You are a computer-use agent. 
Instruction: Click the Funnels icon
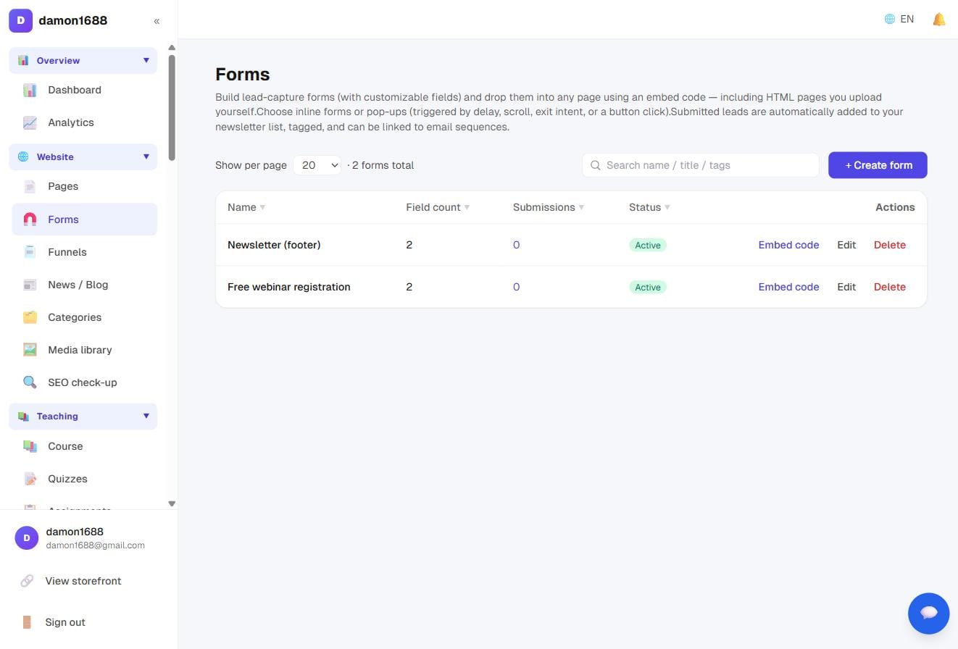coord(30,252)
